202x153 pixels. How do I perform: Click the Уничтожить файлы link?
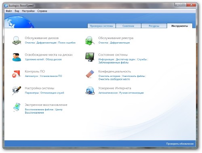pos(133,76)
